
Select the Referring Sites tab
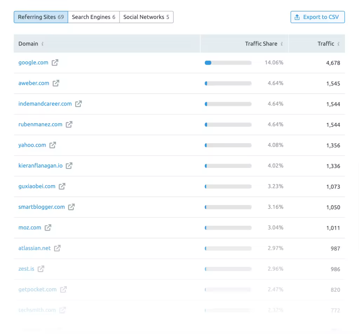(41, 17)
